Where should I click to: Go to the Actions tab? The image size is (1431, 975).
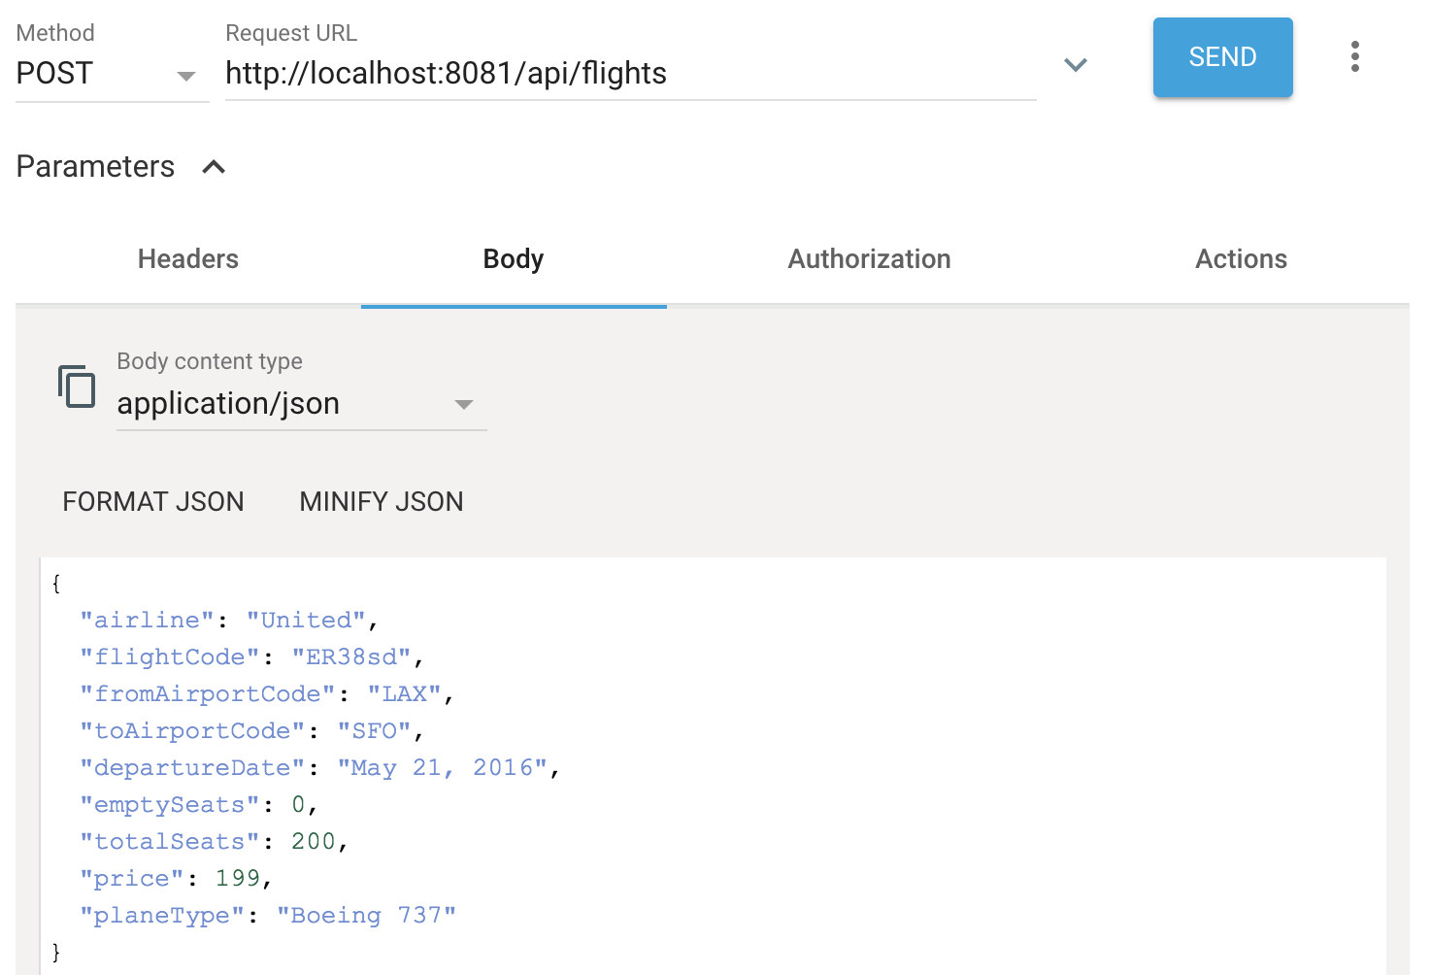pos(1241,259)
